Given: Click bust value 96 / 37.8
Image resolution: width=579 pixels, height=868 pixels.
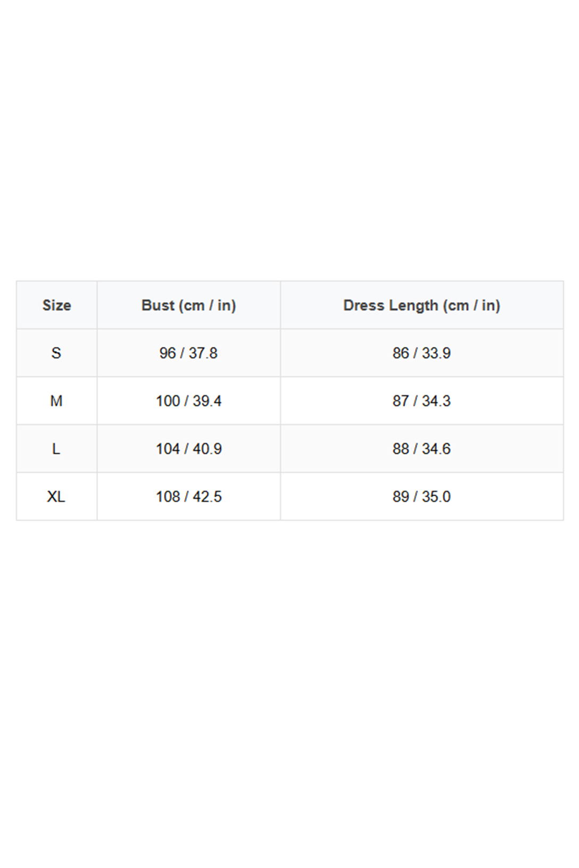Looking at the screenshot, I should click(x=188, y=353).
